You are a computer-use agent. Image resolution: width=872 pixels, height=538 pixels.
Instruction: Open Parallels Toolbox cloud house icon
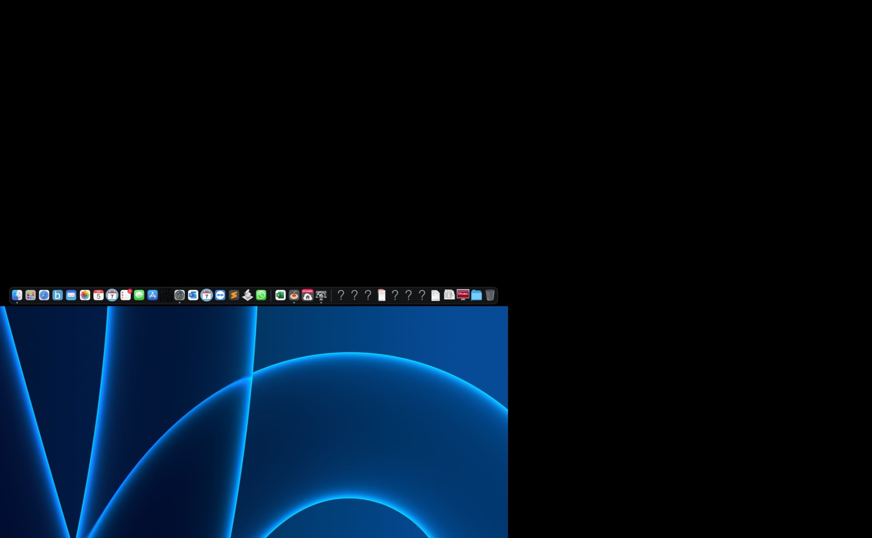[x=307, y=295]
